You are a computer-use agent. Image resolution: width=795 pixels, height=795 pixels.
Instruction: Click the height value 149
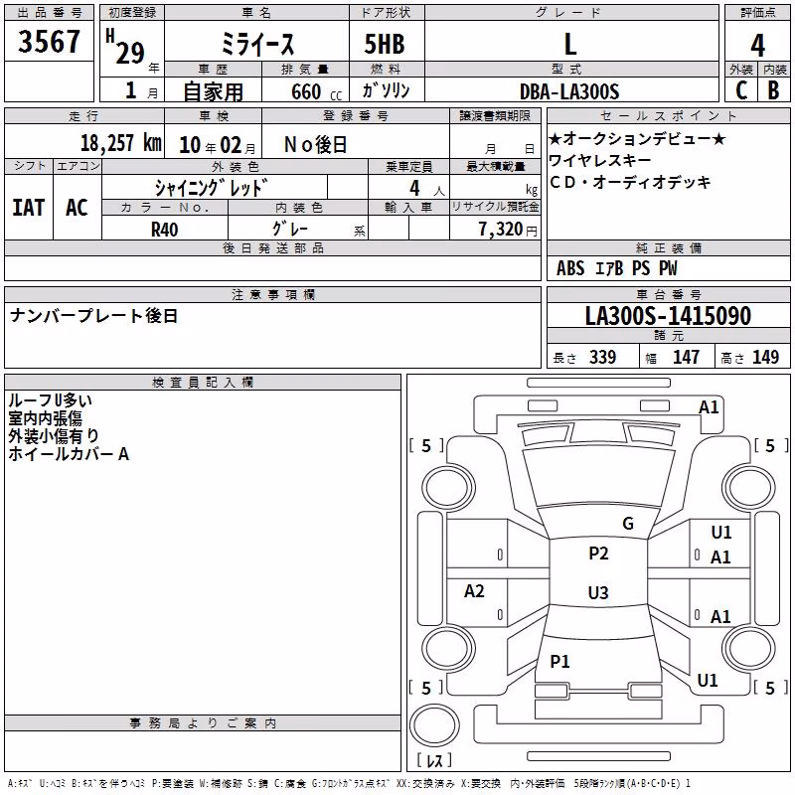[765, 357]
